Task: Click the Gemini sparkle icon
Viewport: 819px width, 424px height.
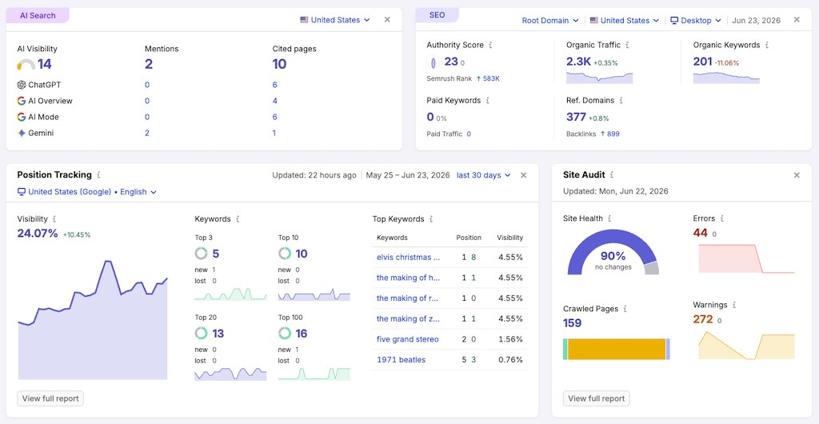Action: pyautogui.click(x=22, y=133)
